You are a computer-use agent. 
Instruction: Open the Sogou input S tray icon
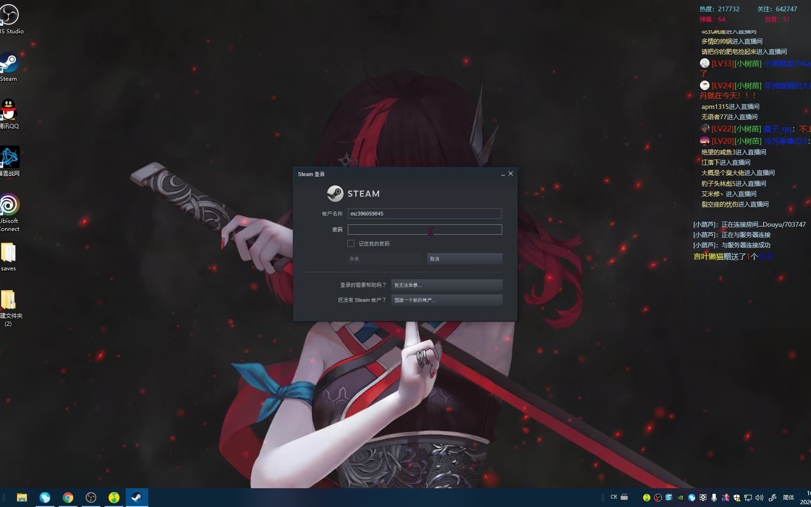point(669,498)
